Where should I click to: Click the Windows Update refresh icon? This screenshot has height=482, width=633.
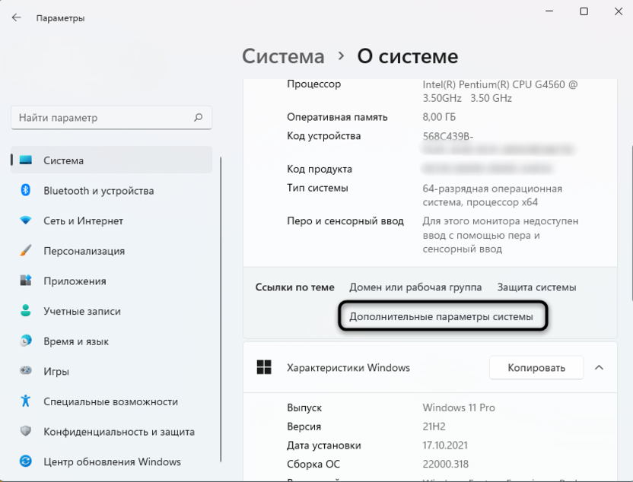26,461
